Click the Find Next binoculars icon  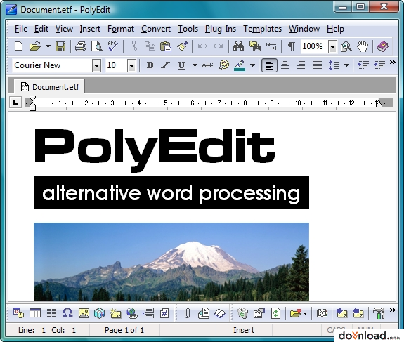(255, 46)
